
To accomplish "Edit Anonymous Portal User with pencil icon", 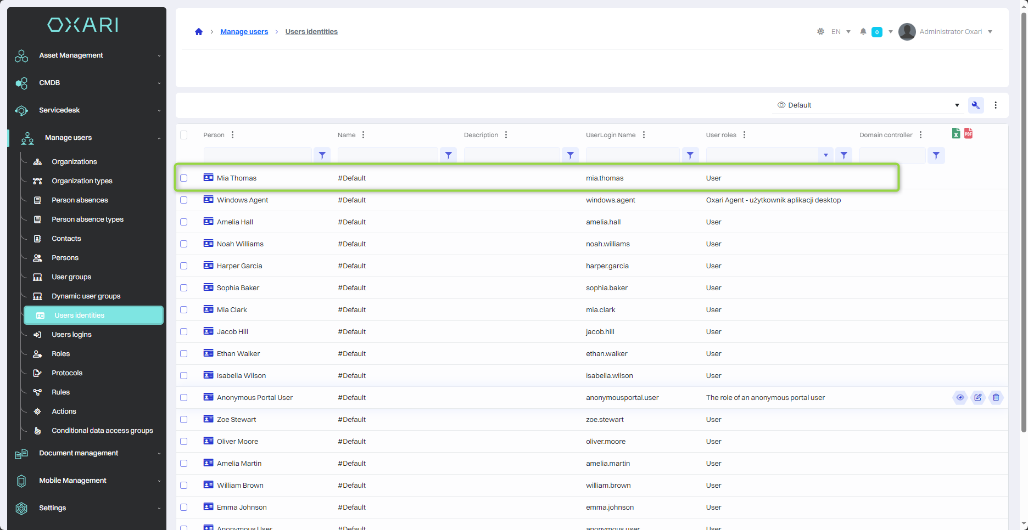I will click(978, 398).
